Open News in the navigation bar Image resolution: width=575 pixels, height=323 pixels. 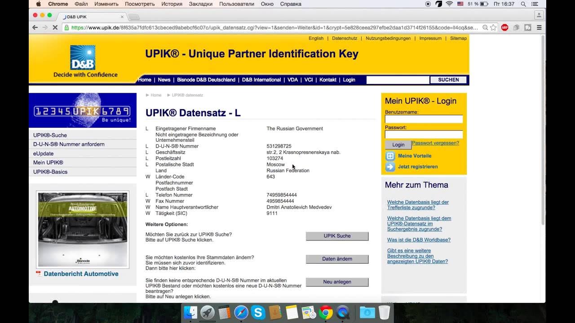click(x=164, y=80)
